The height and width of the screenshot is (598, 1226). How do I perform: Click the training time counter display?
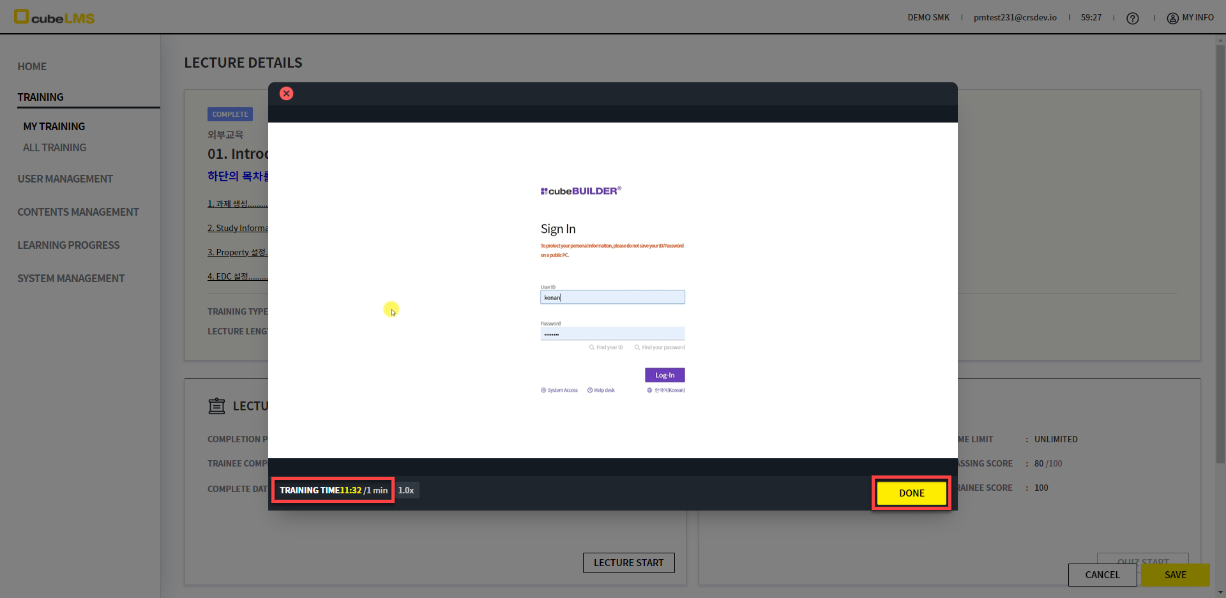pyautogui.click(x=333, y=491)
